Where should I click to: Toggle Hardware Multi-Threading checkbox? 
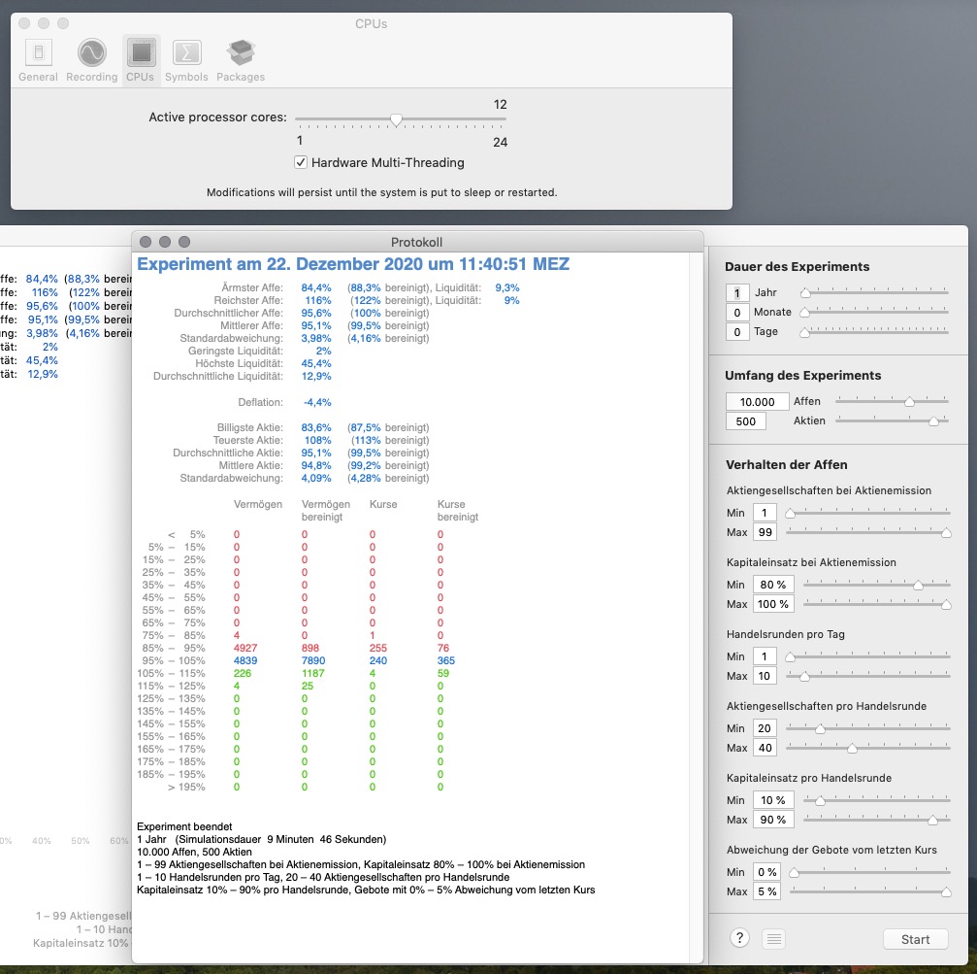pos(301,163)
